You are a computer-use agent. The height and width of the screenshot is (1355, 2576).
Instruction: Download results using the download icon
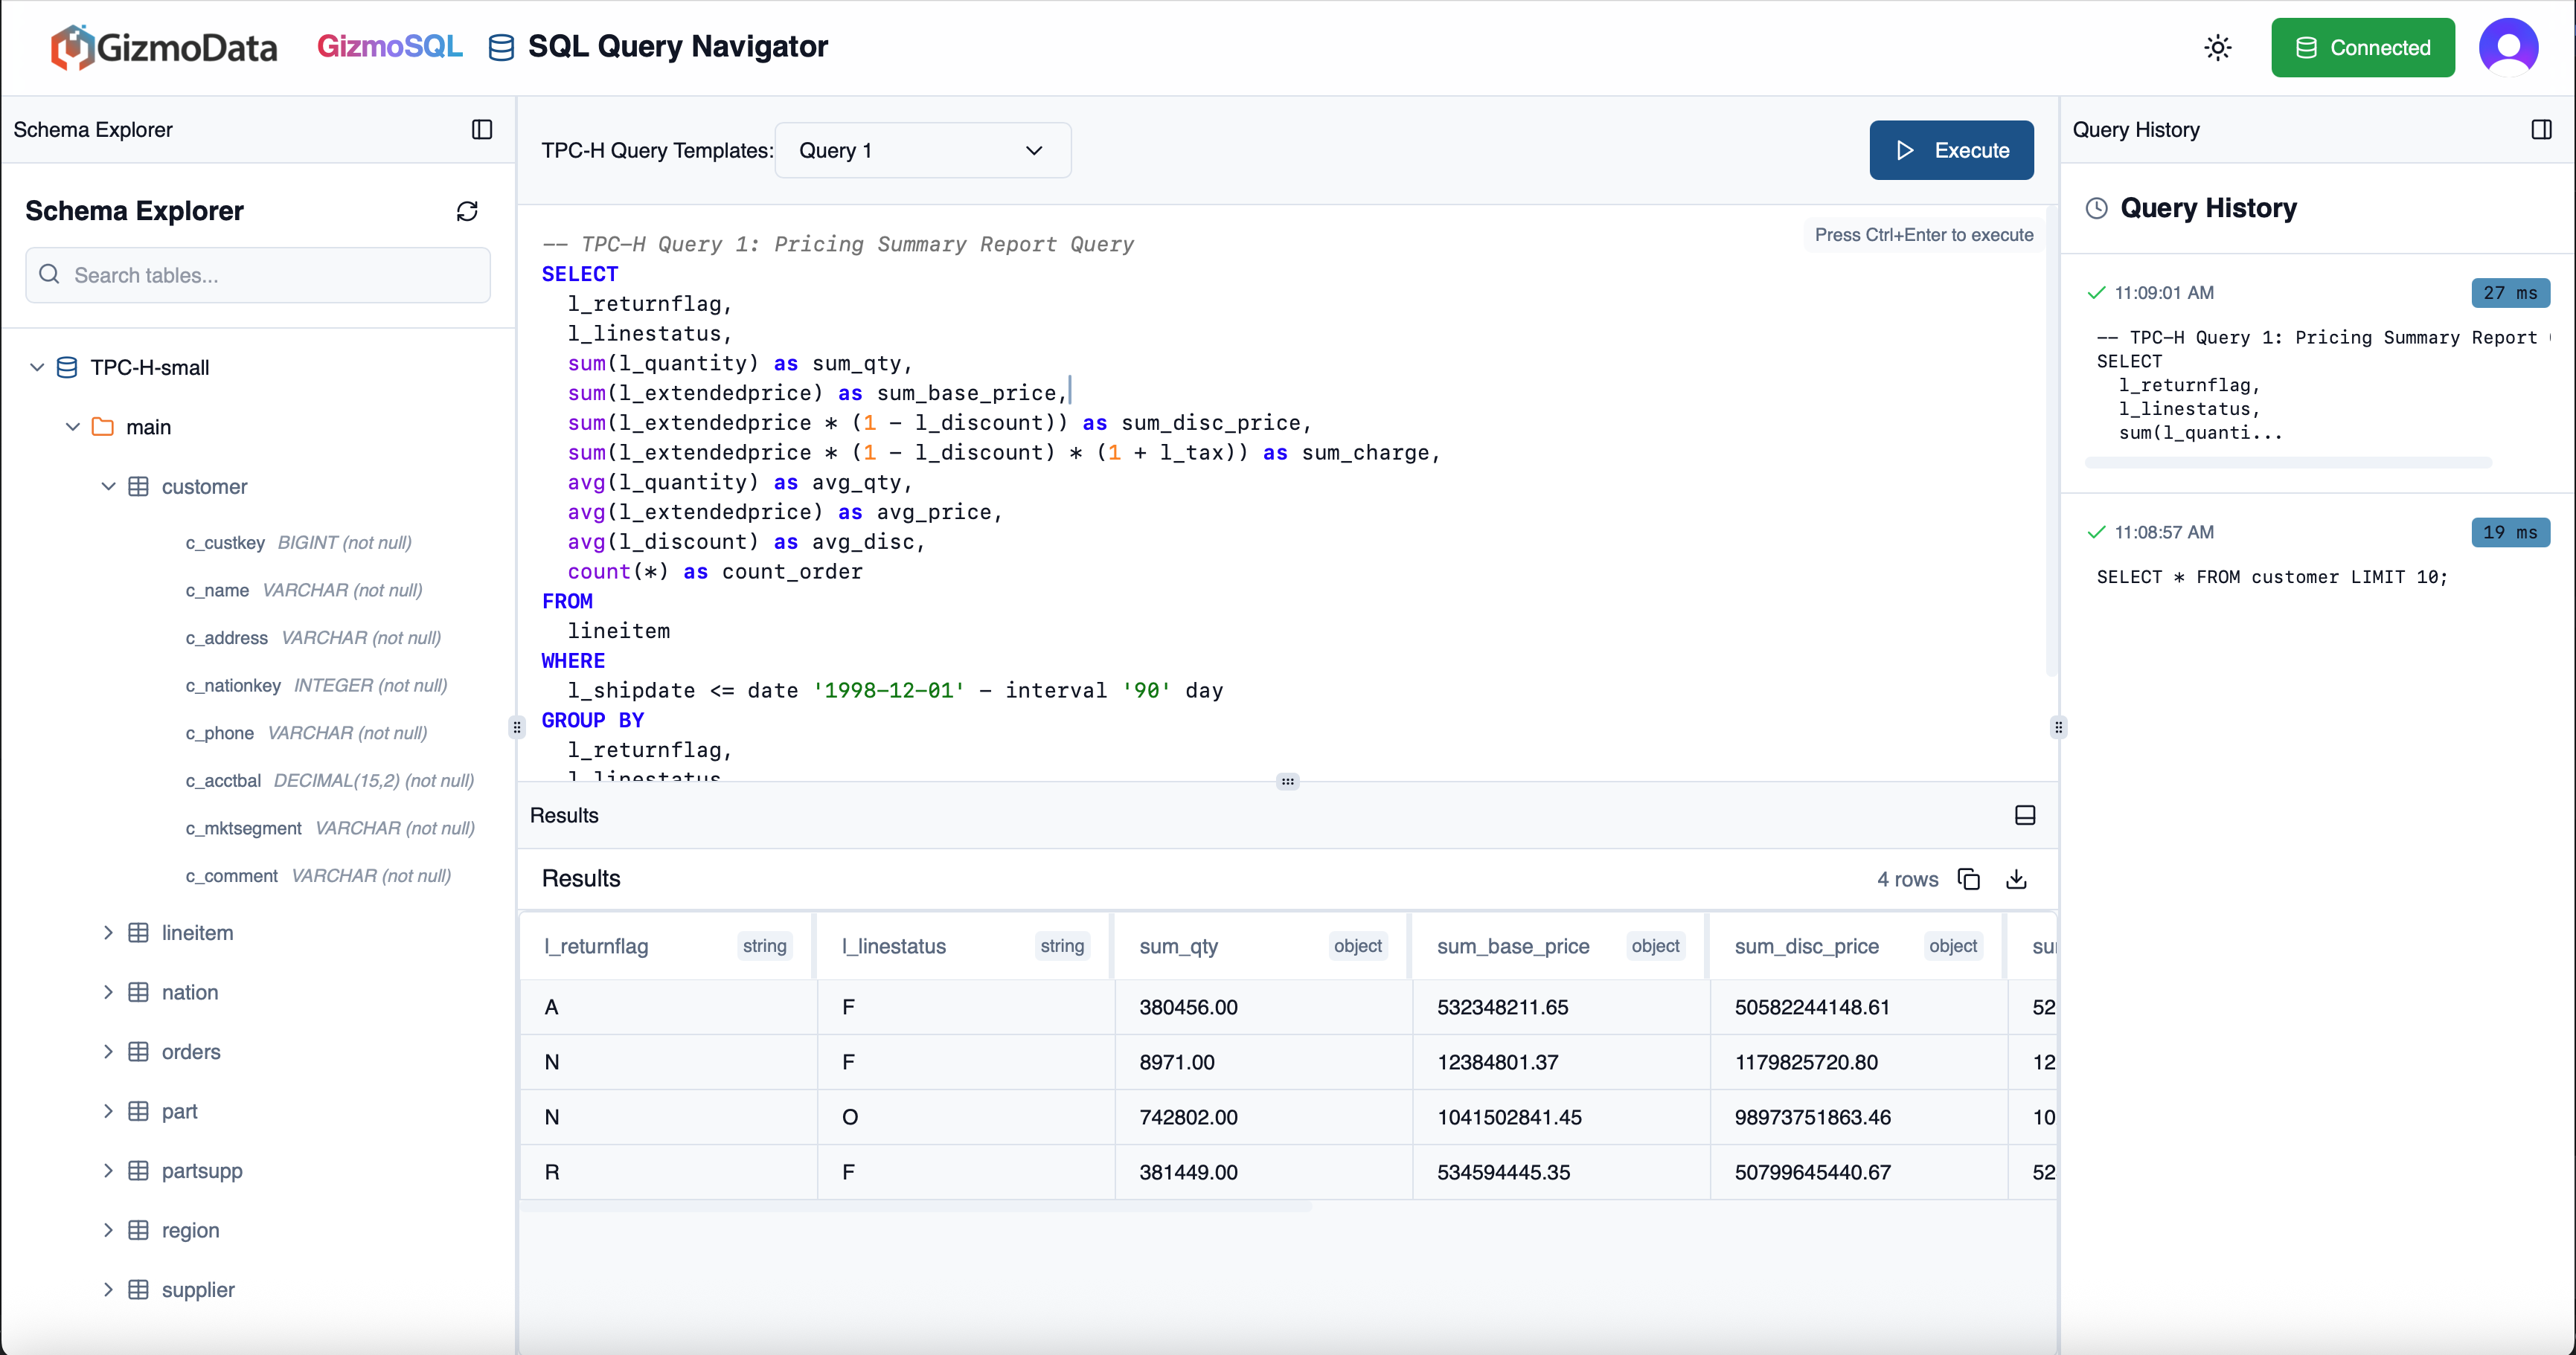pyautogui.click(x=2016, y=879)
